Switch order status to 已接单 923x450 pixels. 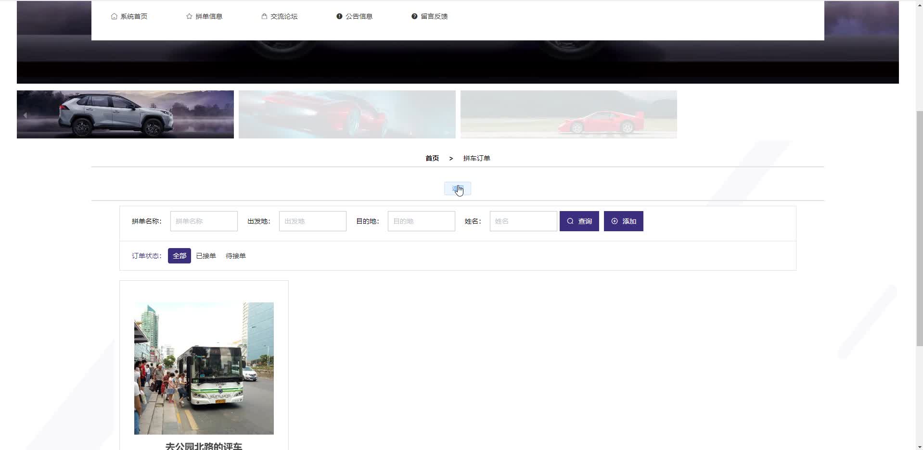point(206,255)
